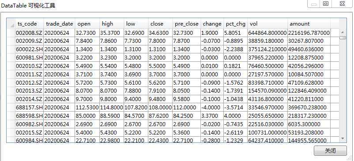Click the 关闭 button
Image resolution: width=354 pixels, height=161 pixels.
tap(330, 150)
